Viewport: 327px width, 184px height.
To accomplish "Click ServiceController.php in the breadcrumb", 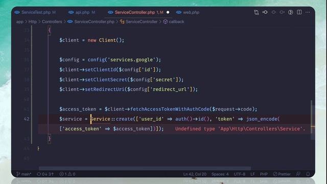I will pyautogui.click(x=94, y=21).
